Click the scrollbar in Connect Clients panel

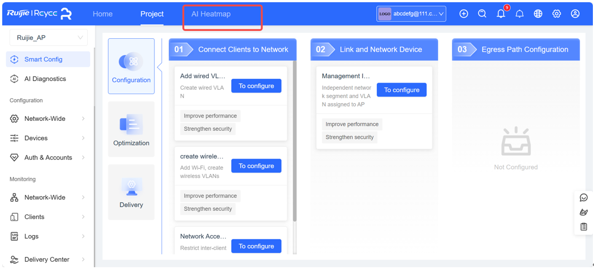coord(295,141)
